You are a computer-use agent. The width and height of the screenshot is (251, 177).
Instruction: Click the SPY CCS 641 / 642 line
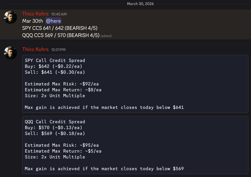point(60,28)
